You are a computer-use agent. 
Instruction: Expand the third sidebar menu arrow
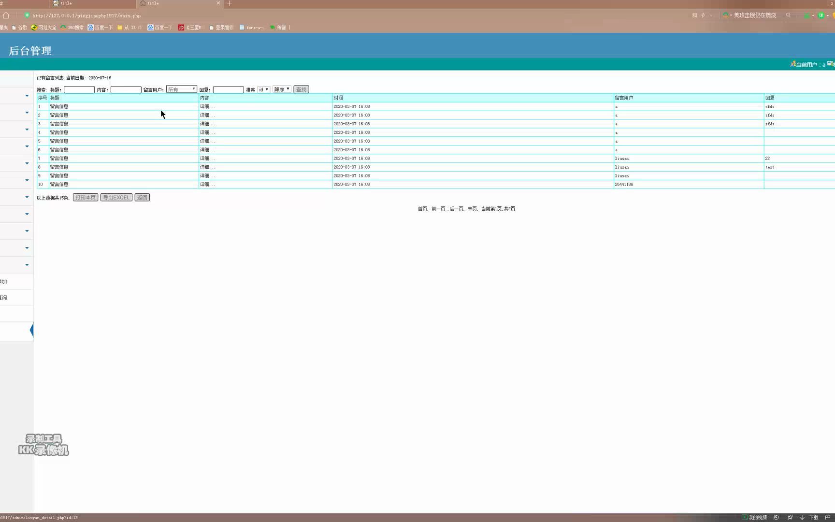[27, 130]
